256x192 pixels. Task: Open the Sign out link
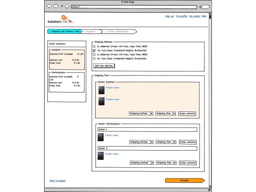click(x=169, y=16)
